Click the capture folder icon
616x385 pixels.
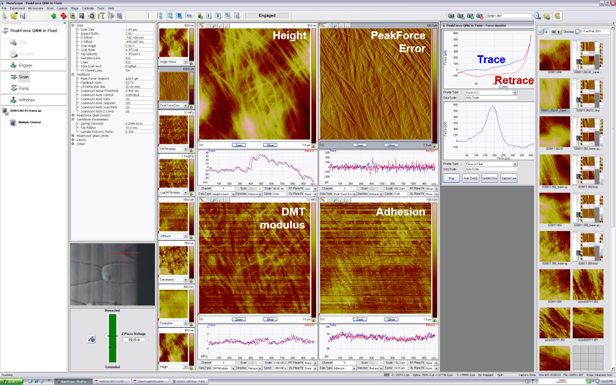click(x=547, y=16)
